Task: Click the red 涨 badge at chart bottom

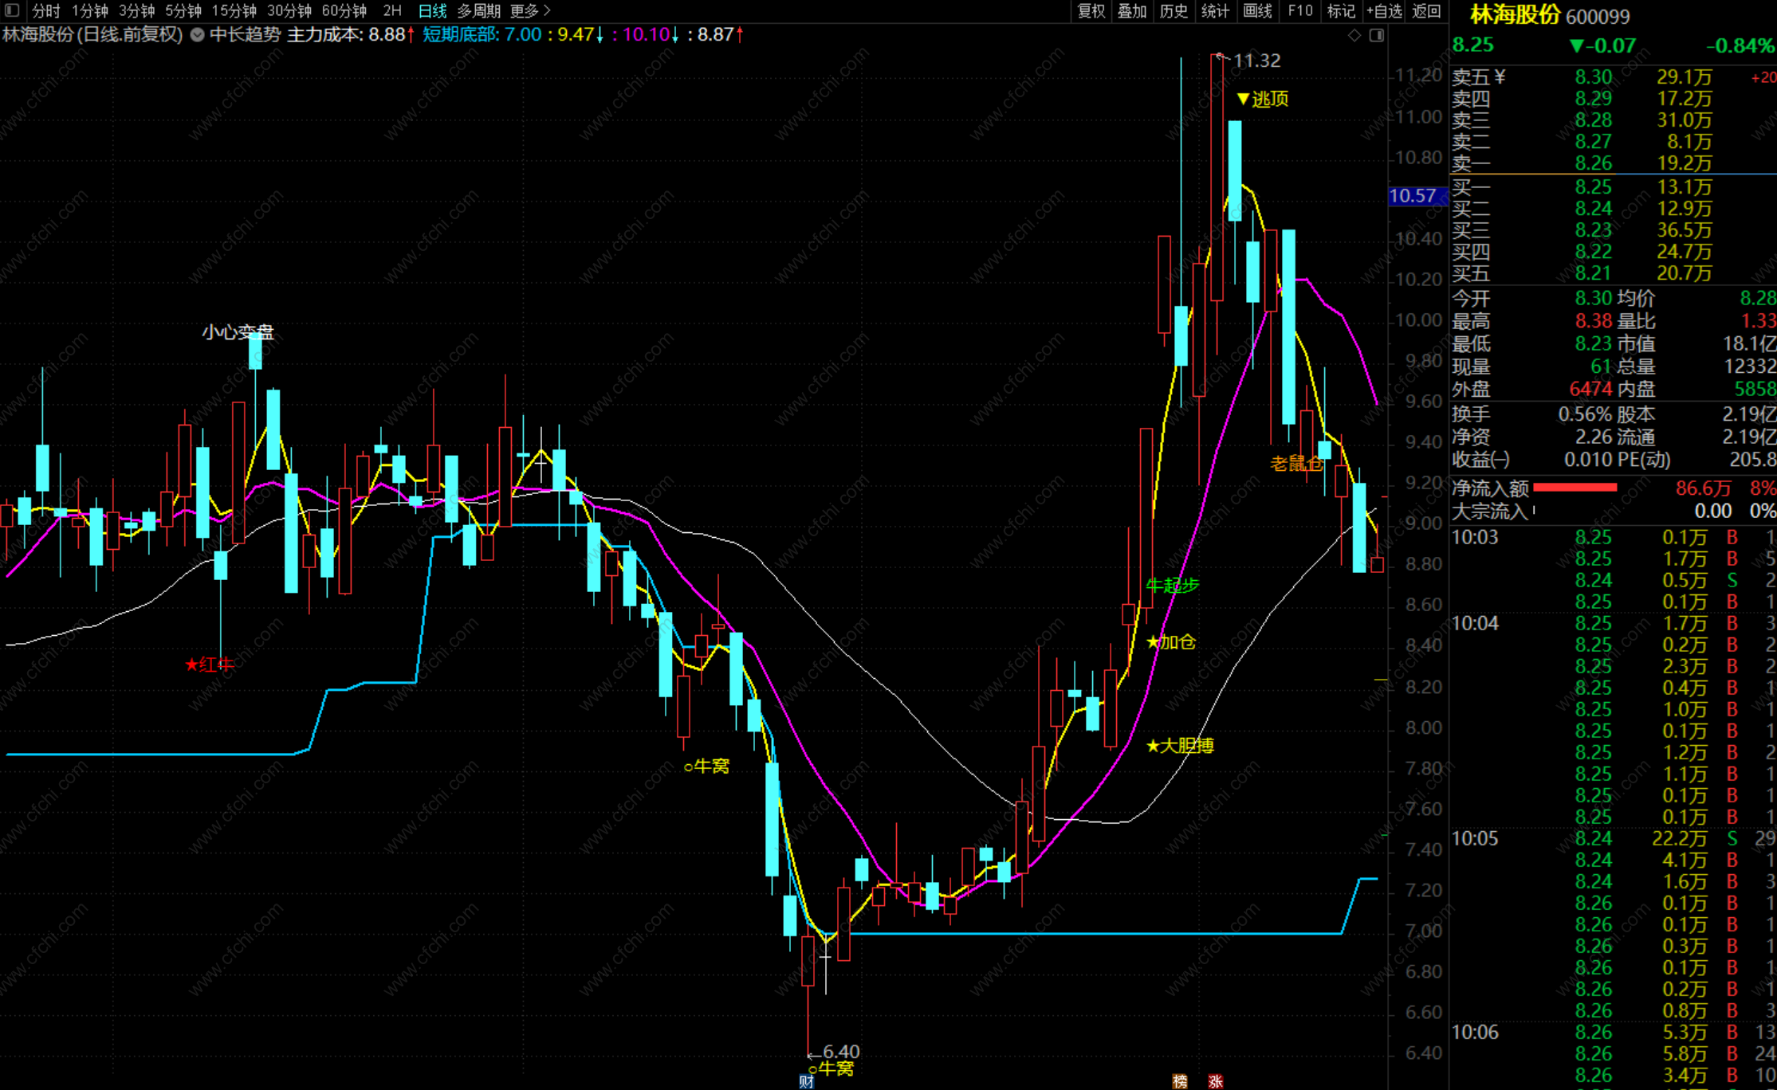Action: (1215, 1081)
